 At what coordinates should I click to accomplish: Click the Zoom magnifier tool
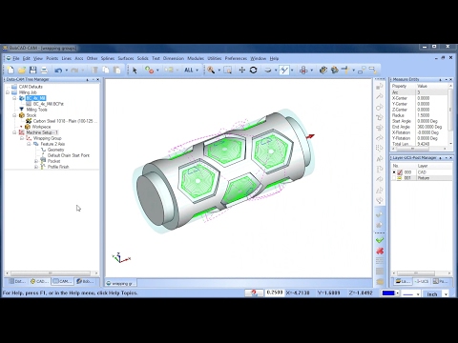(x=211, y=70)
